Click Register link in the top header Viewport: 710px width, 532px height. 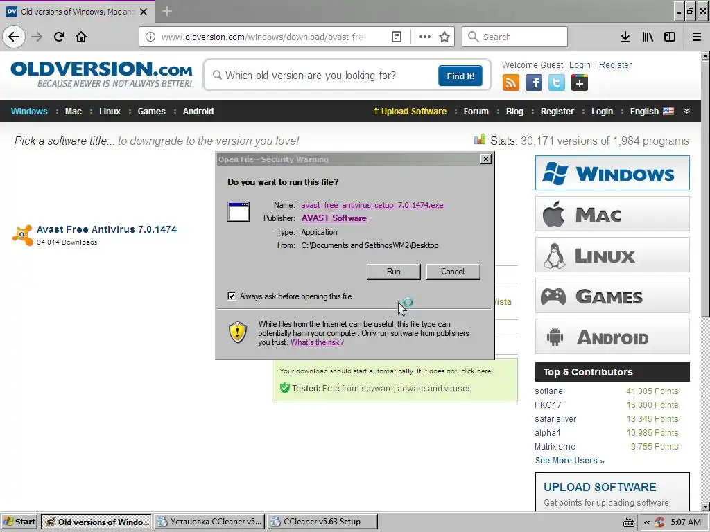[x=616, y=65]
